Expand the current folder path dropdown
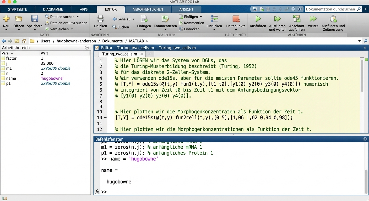The image size is (369, 201). (x=359, y=41)
